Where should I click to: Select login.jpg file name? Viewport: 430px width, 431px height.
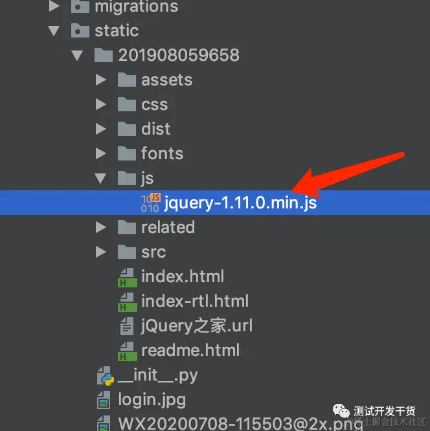pos(152,400)
